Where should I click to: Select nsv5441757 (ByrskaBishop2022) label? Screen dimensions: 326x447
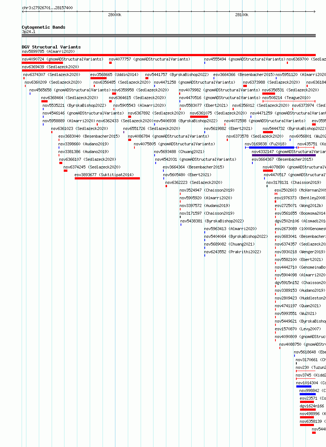tap(177, 74)
